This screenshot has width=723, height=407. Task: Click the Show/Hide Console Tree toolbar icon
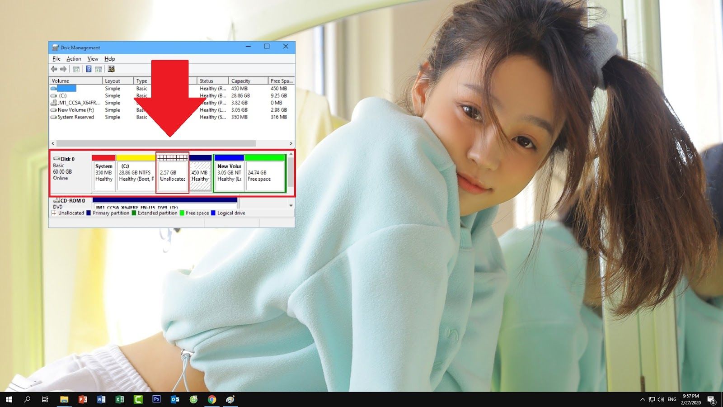76,69
